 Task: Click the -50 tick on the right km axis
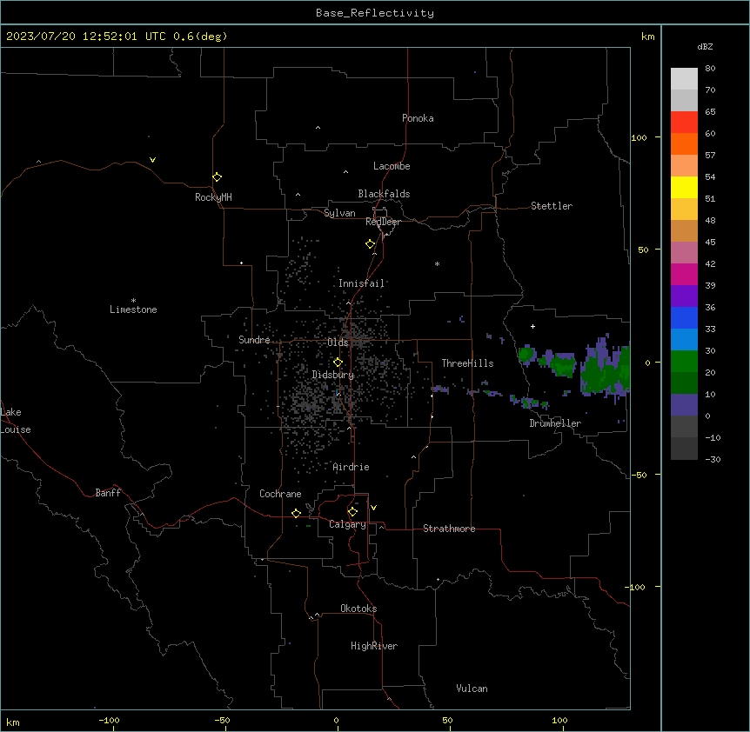(639, 475)
